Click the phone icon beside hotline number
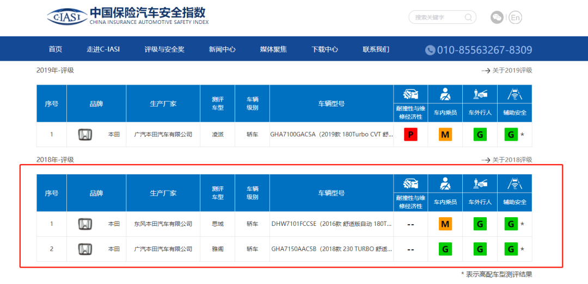This screenshot has height=284, width=588. point(430,50)
